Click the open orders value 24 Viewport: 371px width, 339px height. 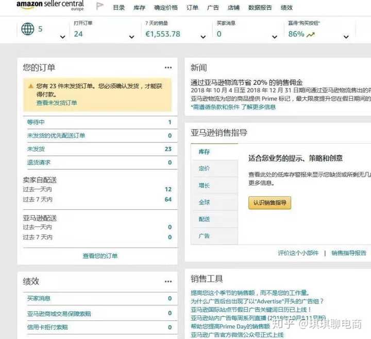tap(78, 34)
